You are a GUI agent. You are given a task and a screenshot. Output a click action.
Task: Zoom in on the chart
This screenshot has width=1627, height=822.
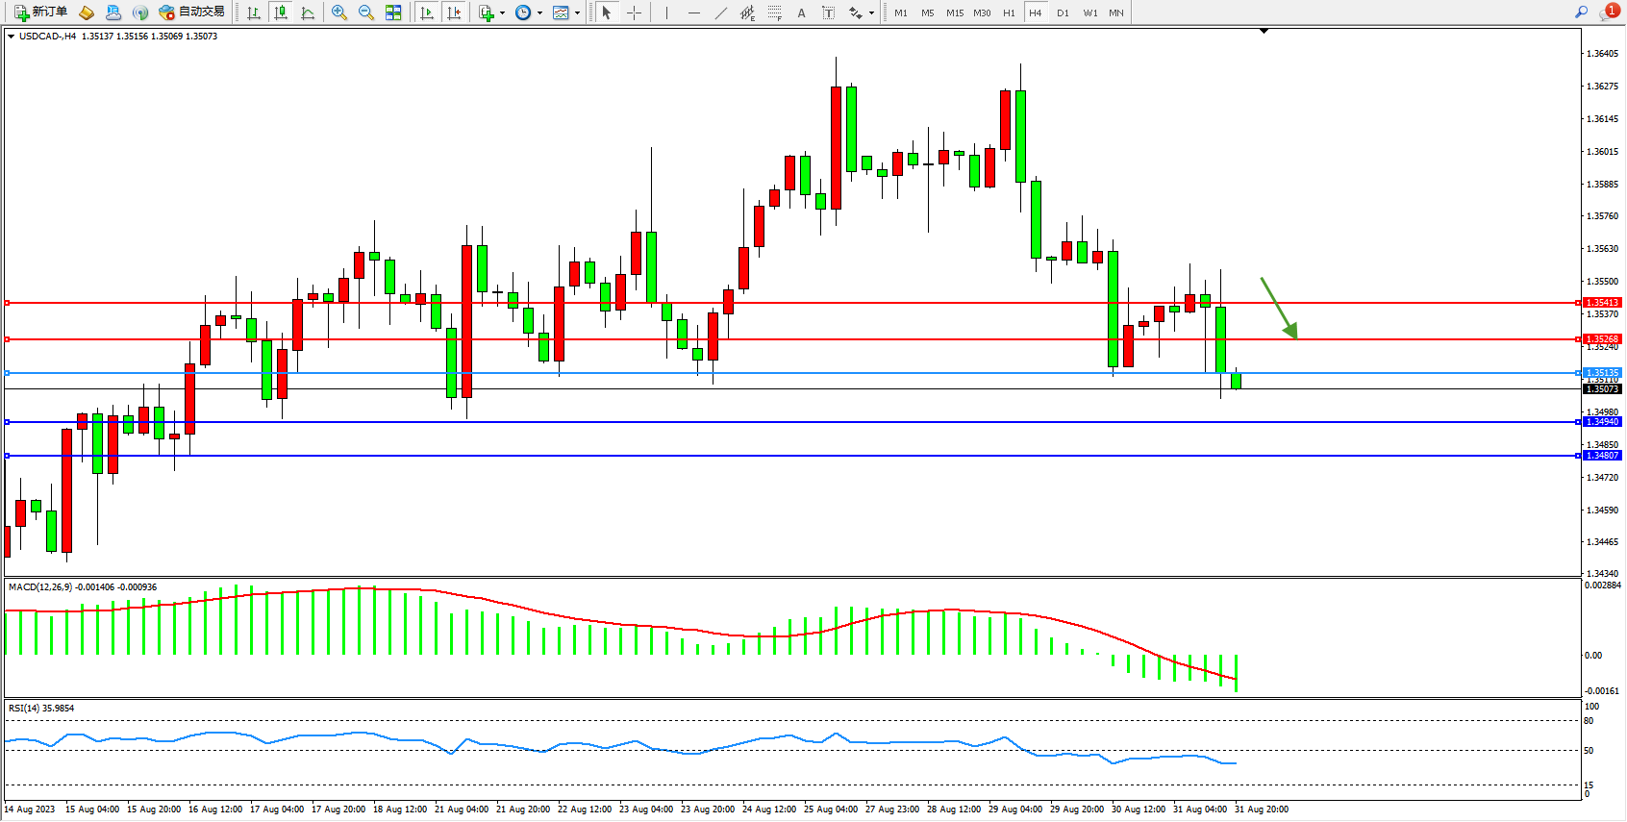click(x=339, y=12)
